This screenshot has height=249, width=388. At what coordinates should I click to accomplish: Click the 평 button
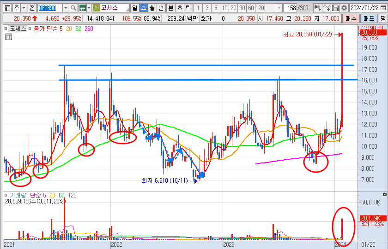383,18
